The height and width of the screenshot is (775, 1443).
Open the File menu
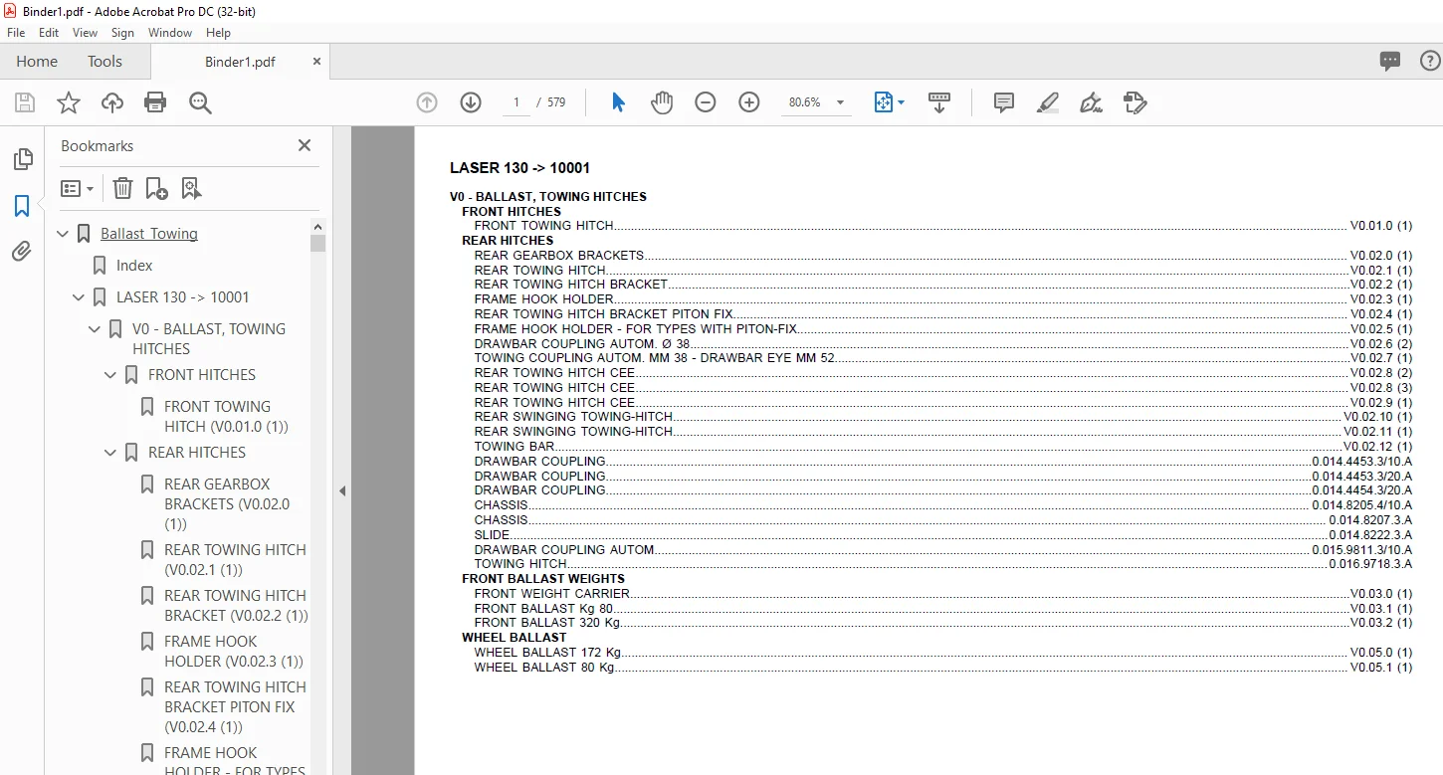(x=16, y=33)
